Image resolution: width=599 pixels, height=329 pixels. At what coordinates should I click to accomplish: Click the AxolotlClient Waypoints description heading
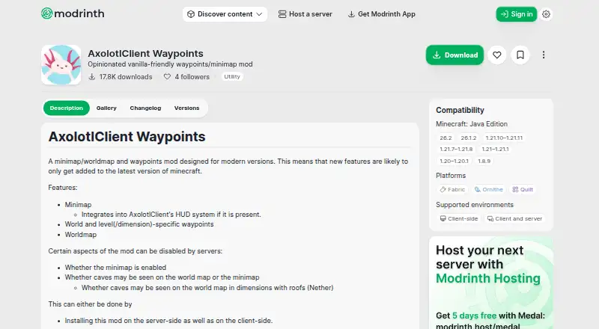tap(127, 137)
